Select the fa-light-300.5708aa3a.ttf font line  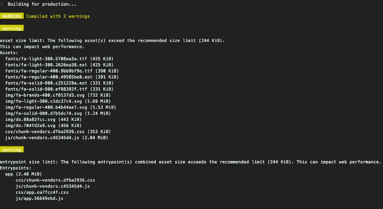pyautogui.click(x=59, y=59)
